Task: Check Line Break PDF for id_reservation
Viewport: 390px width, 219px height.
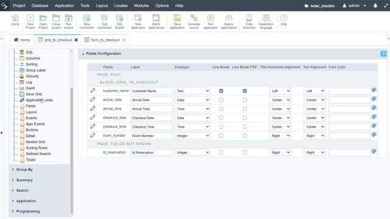Action: 245,153
